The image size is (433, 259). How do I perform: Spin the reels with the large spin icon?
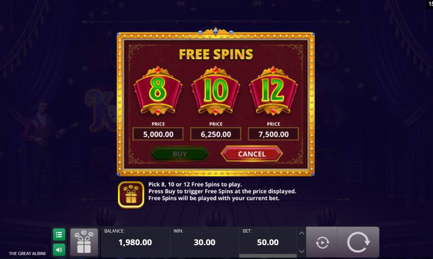point(358,242)
